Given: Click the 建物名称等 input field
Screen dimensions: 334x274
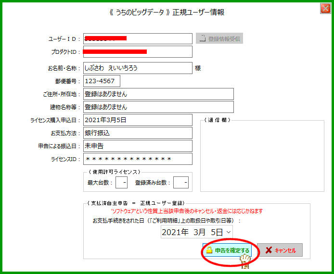Looking at the screenshot, I should (x=158, y=107).
